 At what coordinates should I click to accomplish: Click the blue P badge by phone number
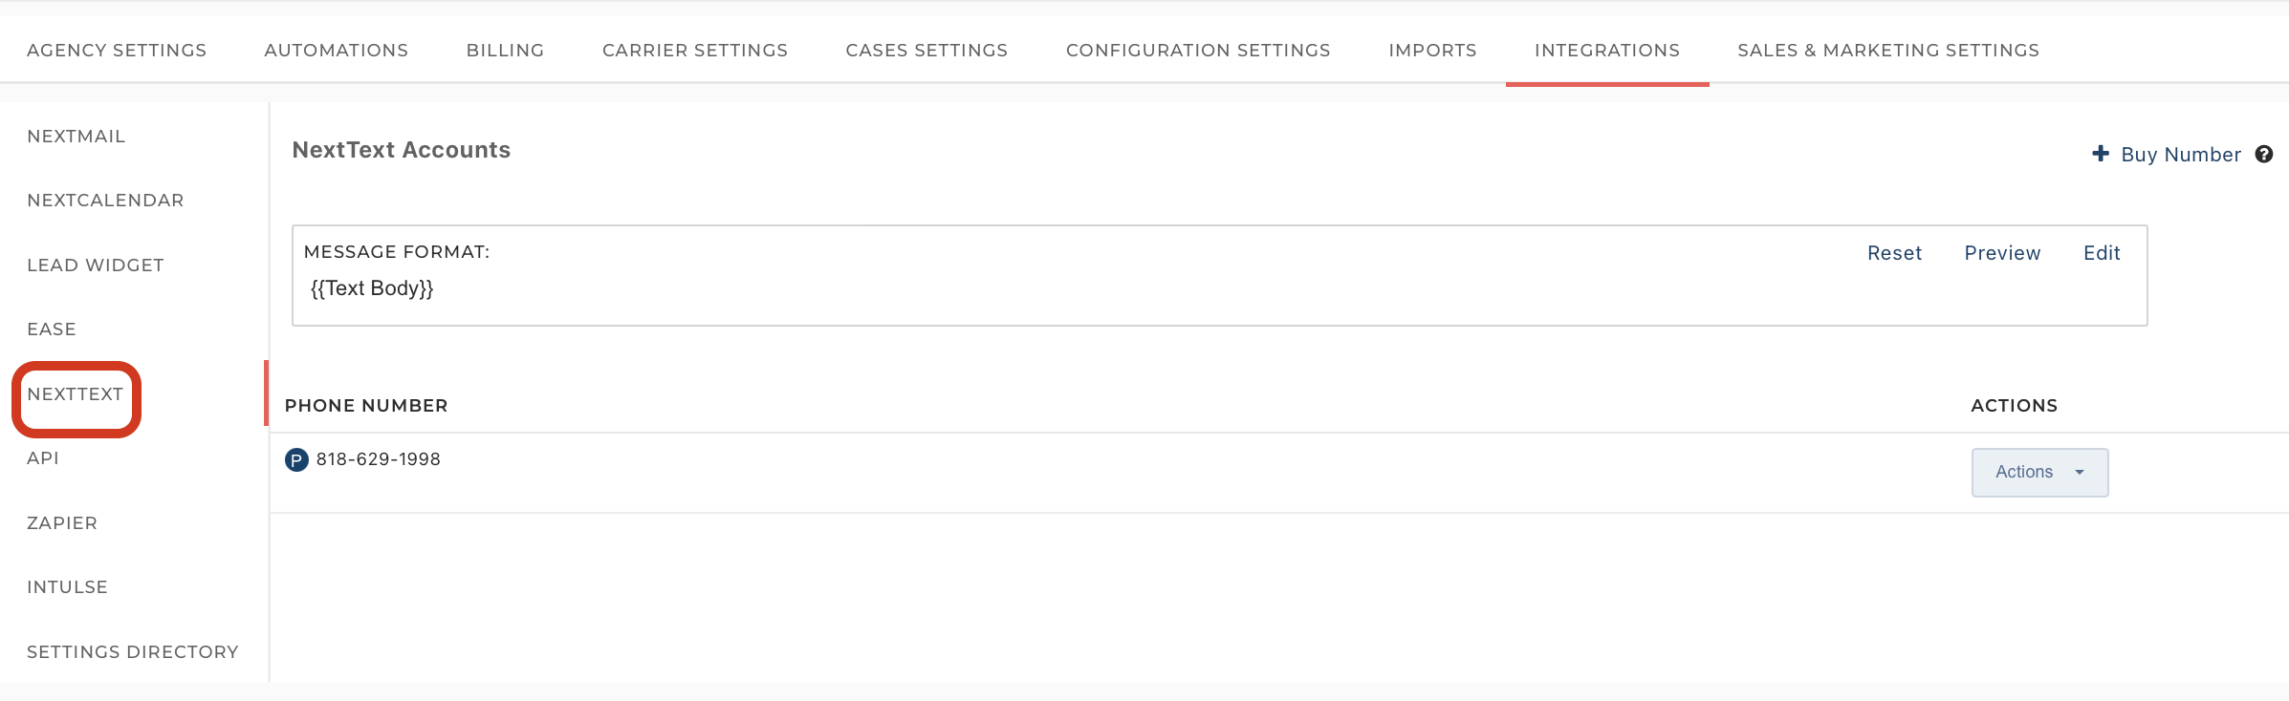pyautogui.click(x=297, y=460)
